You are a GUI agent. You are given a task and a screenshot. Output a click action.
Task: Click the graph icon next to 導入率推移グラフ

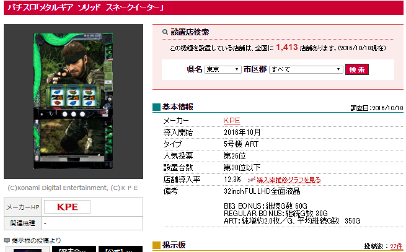(252, 180)
